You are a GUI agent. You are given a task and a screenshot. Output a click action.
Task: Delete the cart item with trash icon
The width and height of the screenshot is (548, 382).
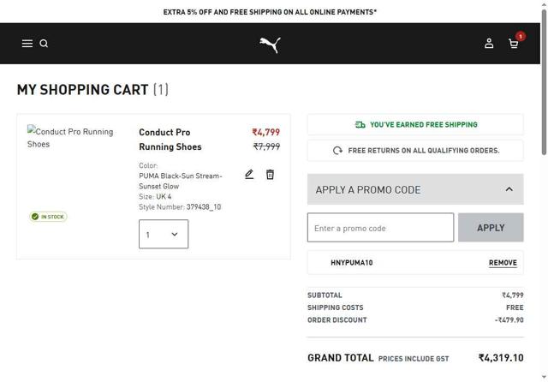point(270,174)
